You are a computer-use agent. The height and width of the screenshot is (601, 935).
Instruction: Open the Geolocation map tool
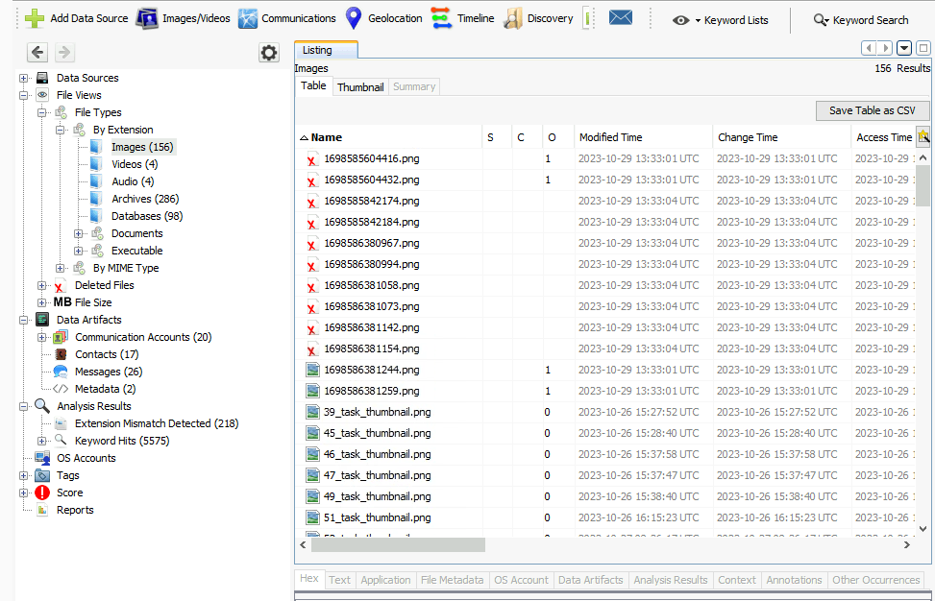tap(384, 18)
